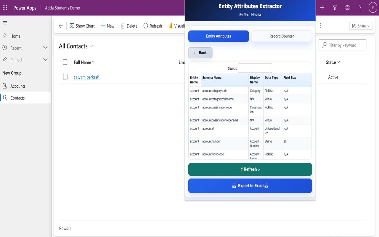Expand the Recent section chevron
This screenshot has width=379, height=237.
45,48
